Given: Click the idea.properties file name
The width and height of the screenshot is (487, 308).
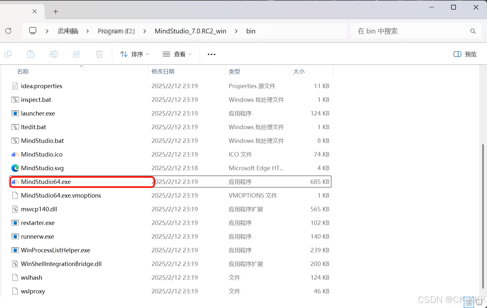Looking at the screenshot, I should click(x=42, y=86).
